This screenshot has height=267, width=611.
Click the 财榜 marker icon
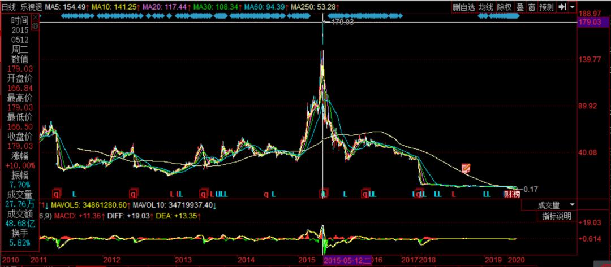pos(511,194)
